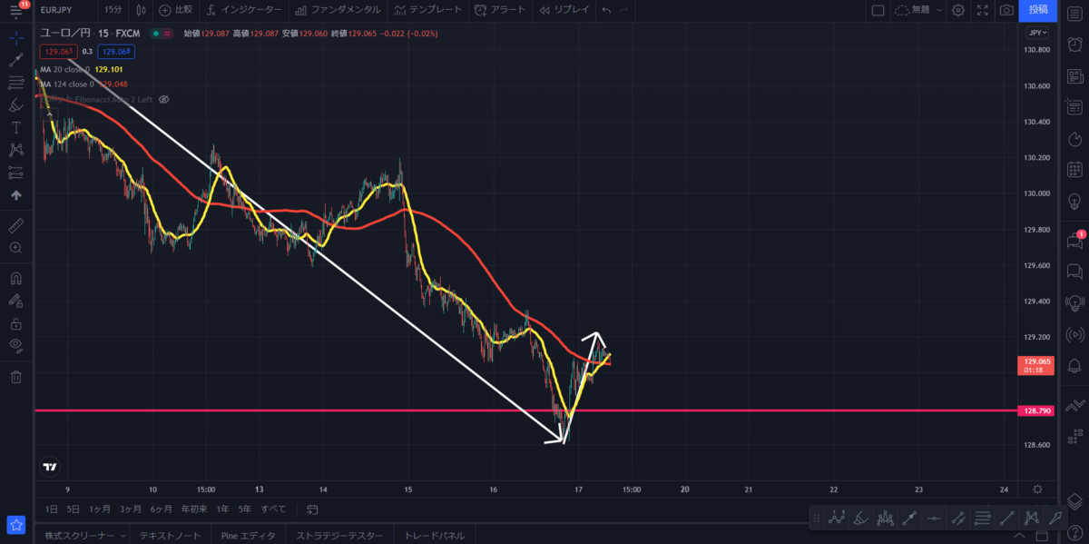The height and width of the screenshot is (544, 1089).
Task: Open chart axis settings gear at bottom right
Action: (1037, 489)
